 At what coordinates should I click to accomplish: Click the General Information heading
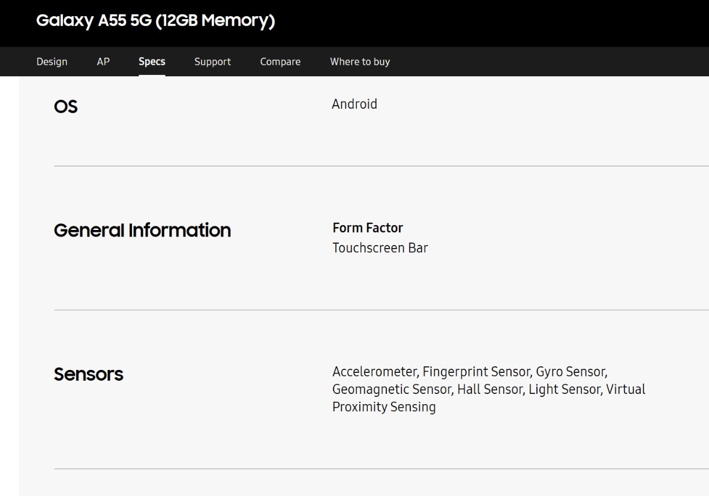pyautogui.click(x=142, y=231)
